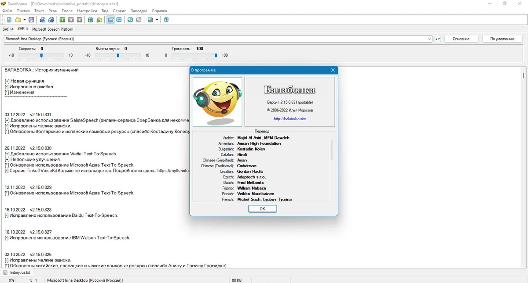Click the Stop reading toolbar icon
This screenshot has height=283, width=528.
80,20
